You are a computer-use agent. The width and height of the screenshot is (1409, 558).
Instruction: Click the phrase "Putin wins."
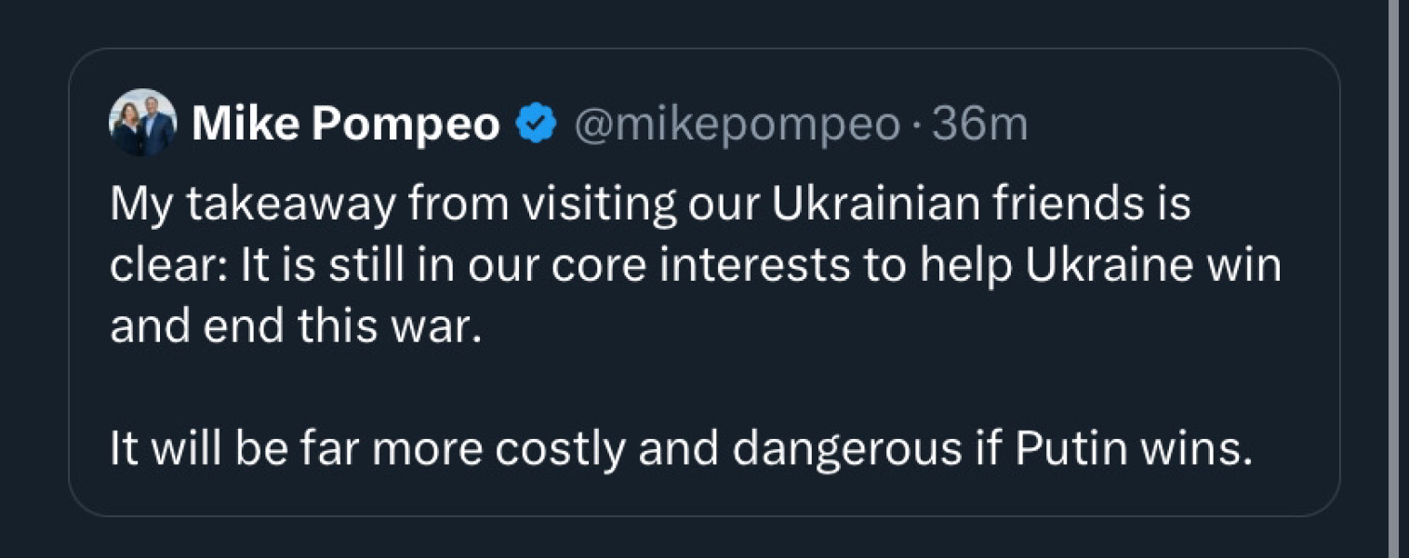pos(1129,450)
